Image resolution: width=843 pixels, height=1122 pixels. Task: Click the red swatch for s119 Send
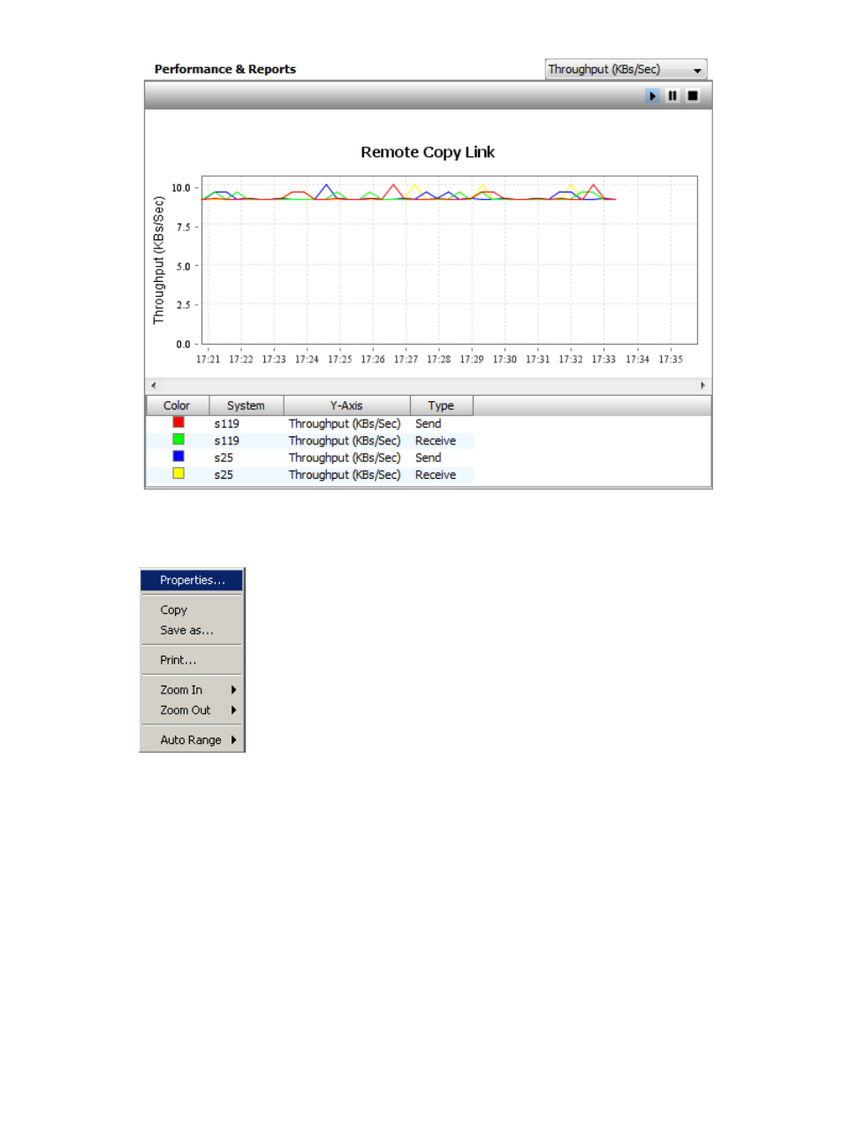tap(178, 422)
